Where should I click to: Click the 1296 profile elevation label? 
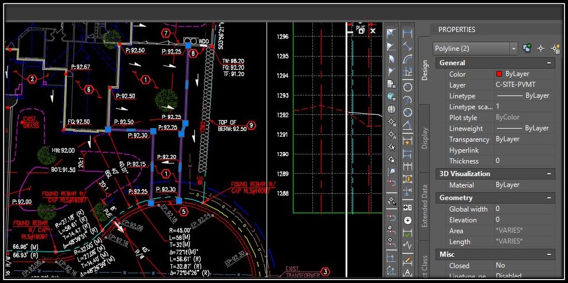tap(283, 37)
